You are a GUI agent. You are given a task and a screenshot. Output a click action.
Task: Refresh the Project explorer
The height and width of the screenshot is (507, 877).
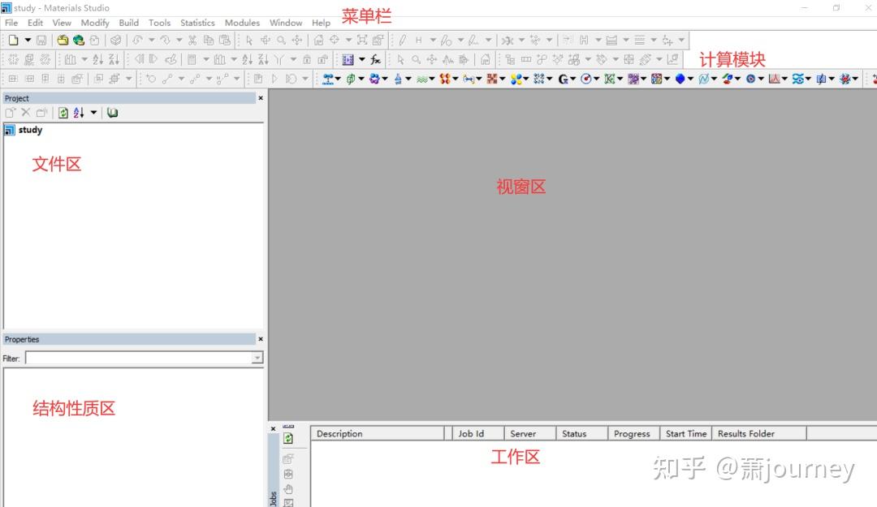click(63, 112)
